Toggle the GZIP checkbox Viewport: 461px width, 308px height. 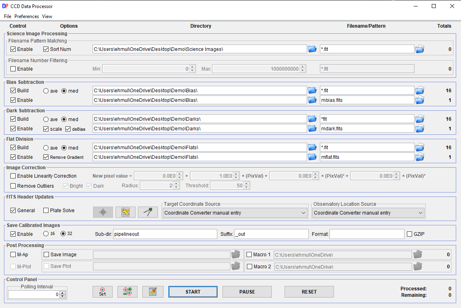[x=409, y=234]
